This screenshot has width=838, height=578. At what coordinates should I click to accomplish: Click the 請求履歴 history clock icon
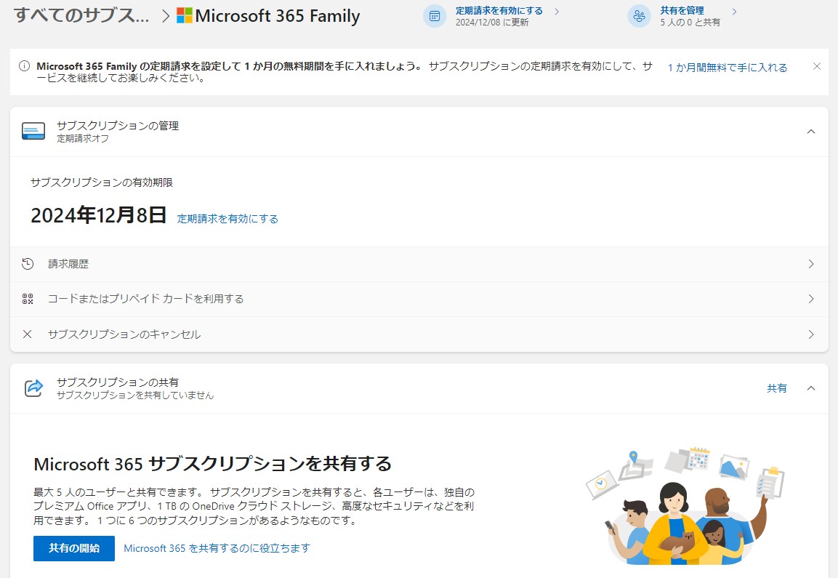click(x=28, y=264)
